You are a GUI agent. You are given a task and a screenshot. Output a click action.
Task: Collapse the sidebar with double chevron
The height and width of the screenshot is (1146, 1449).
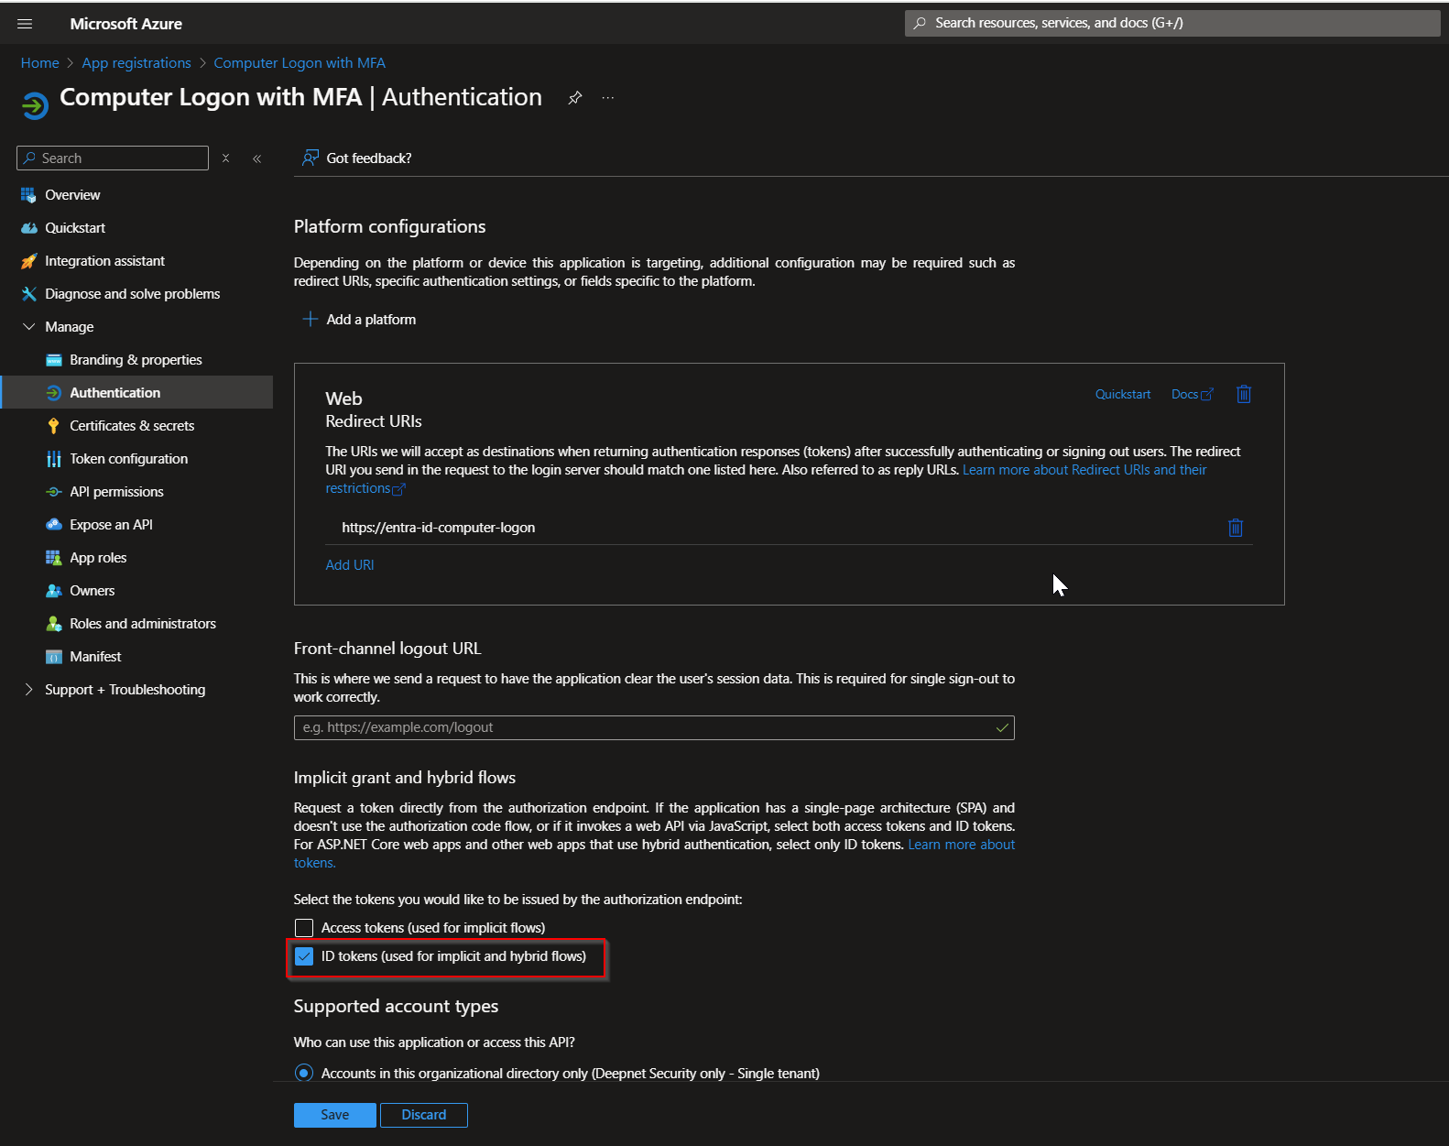pyautogui.click(x=257, y=158)
